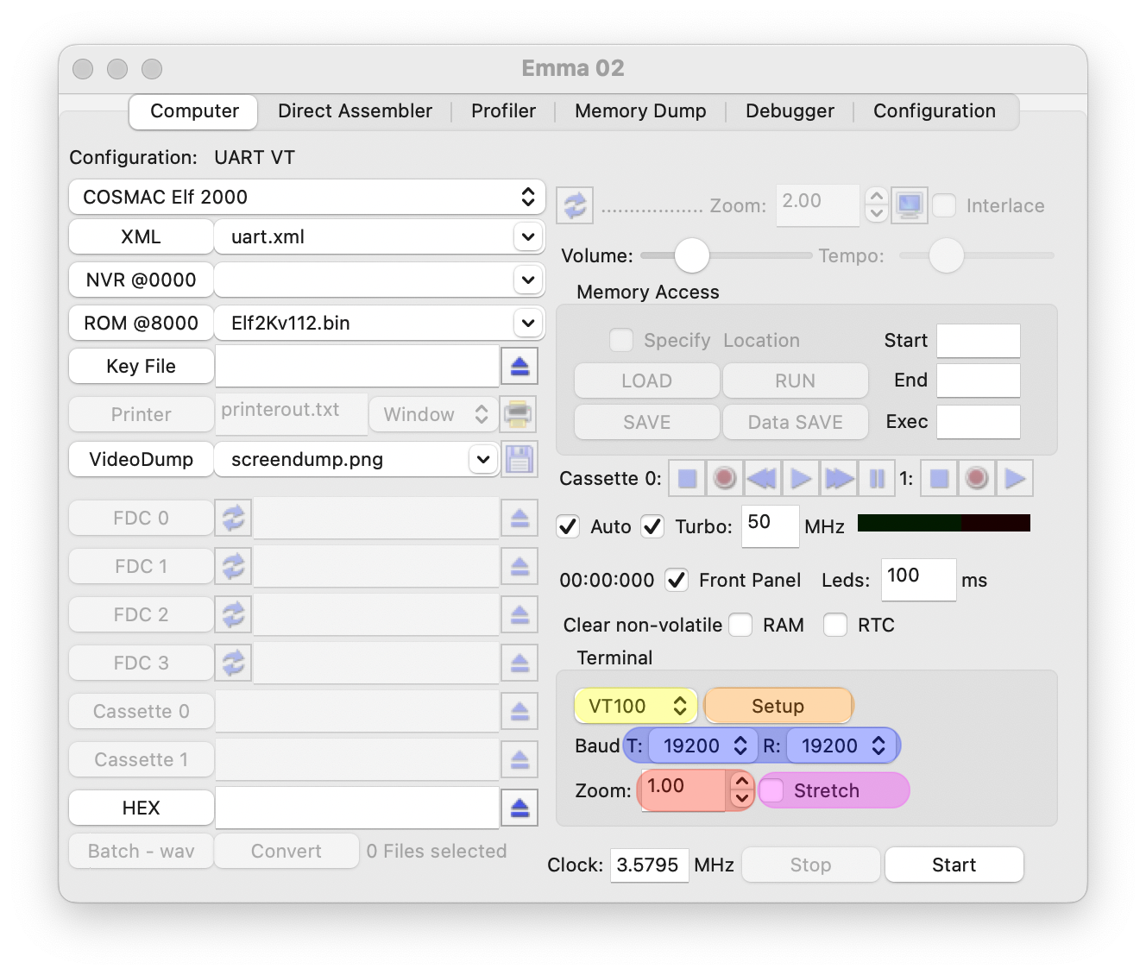Click the Start button
1146x975 pixels.
pyautogui.click(x=954, y=865)
